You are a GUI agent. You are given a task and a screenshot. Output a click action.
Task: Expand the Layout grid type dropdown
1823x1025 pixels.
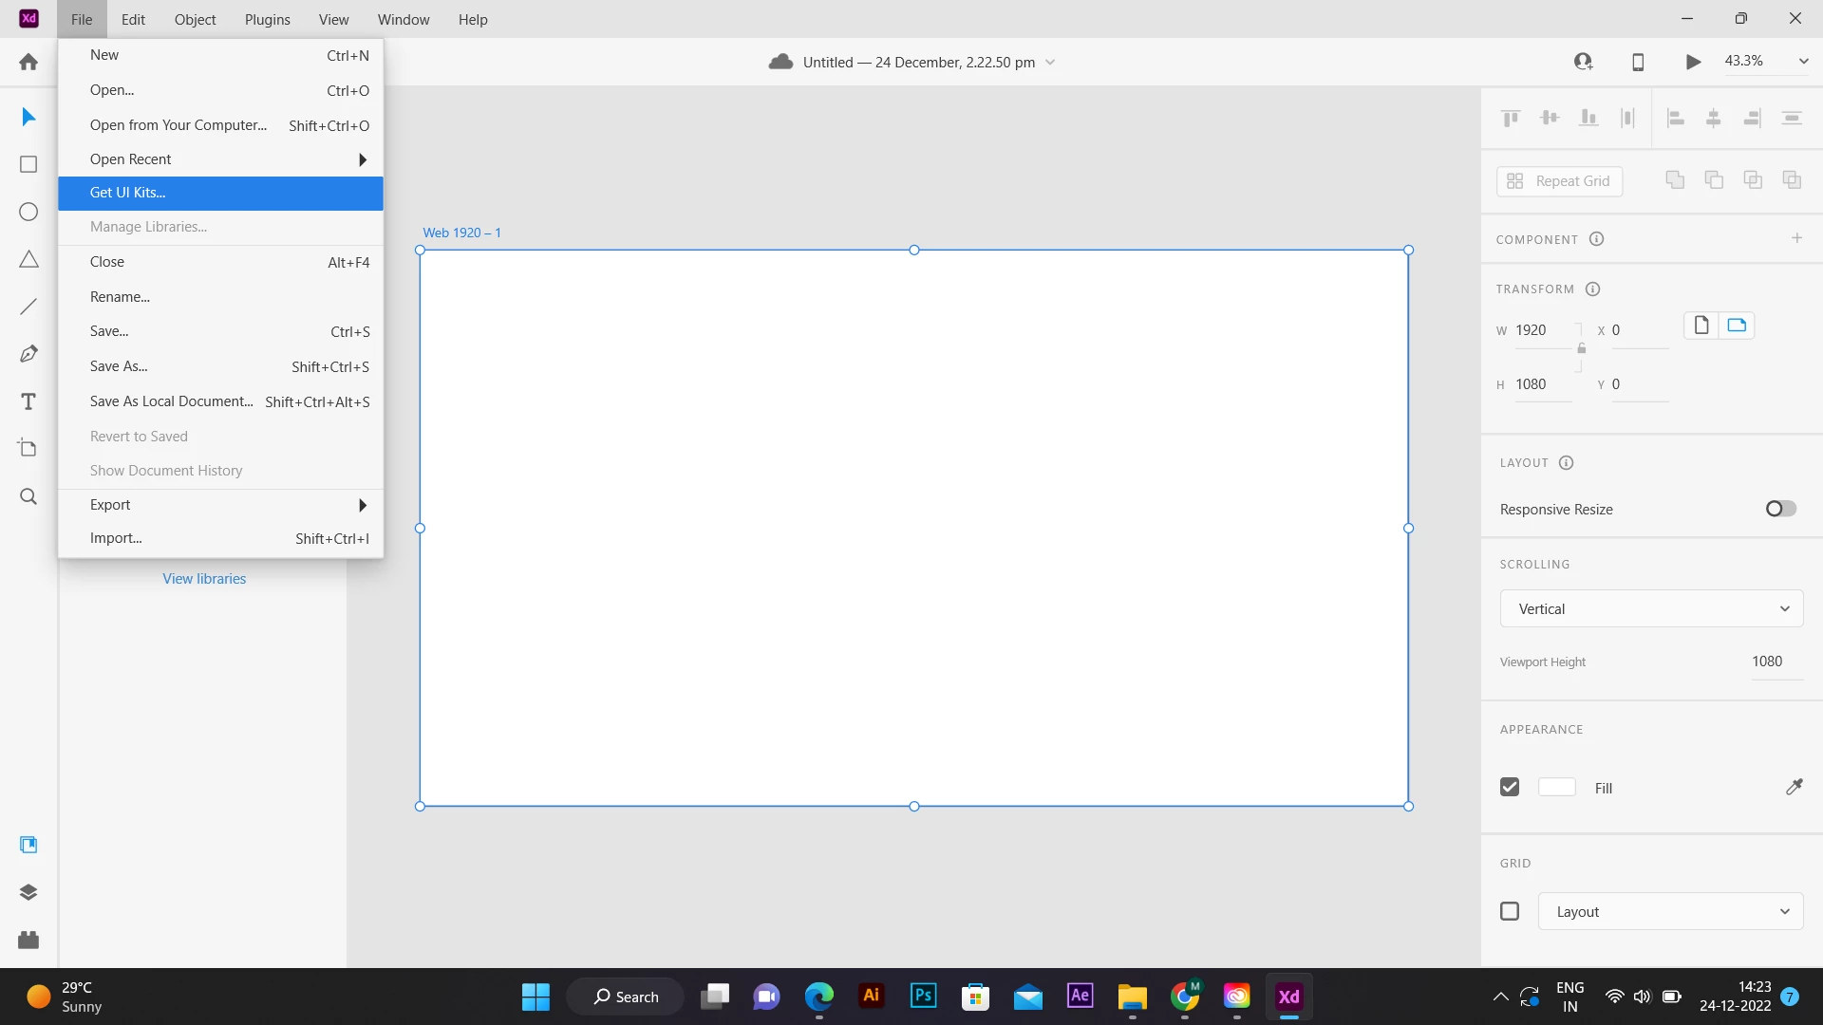(1670, 911)
